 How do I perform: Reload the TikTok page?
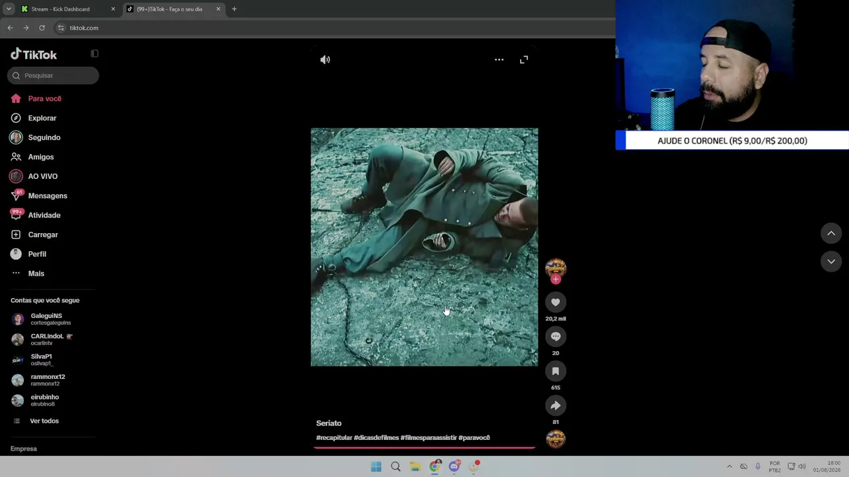[x=42, y=28]
